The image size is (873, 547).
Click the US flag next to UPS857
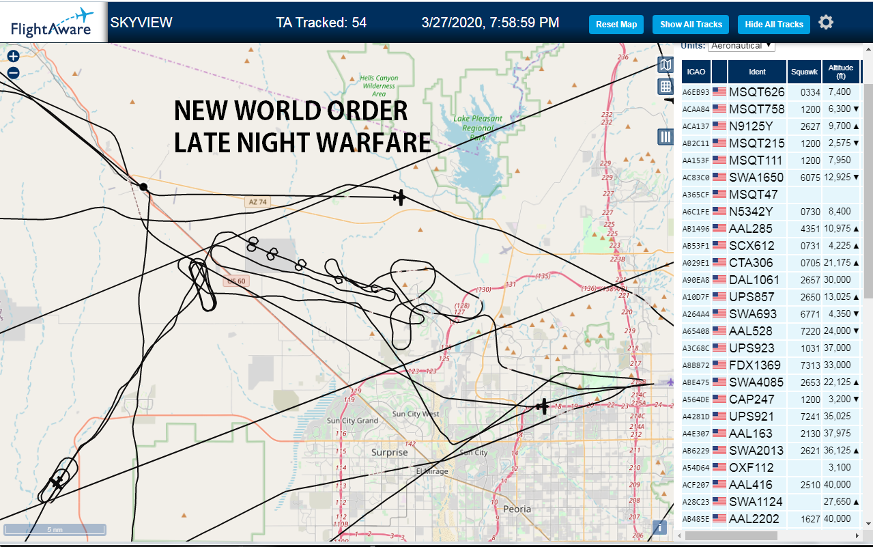click(719, 296)
